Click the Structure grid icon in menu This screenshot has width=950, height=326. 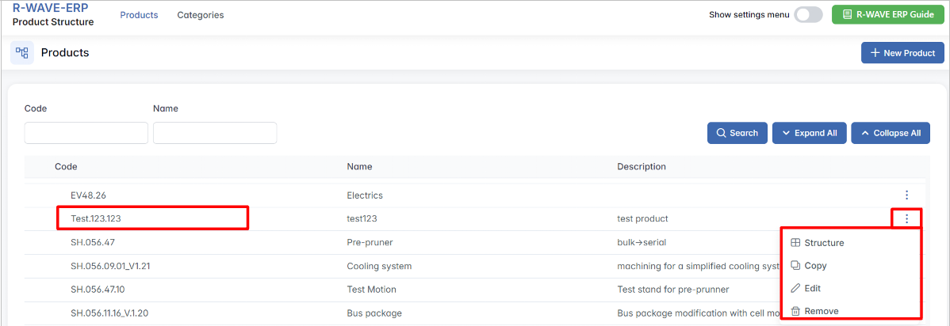coord(795,243)
